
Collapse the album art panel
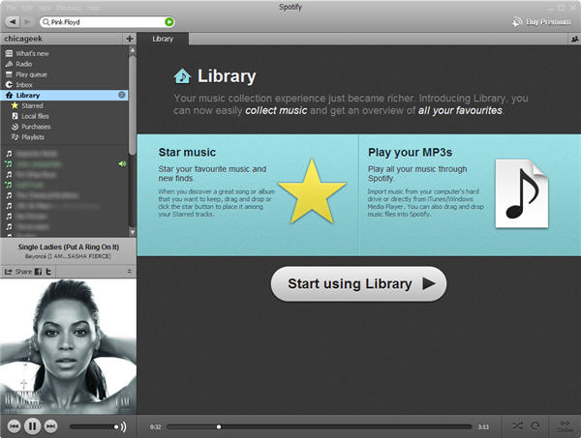tap(130, 273)
